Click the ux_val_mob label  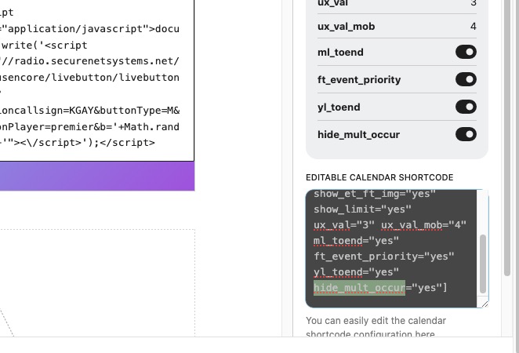point(347,26)
